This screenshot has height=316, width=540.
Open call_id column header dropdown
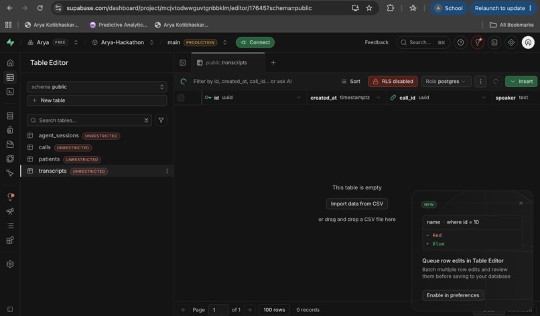484,98
